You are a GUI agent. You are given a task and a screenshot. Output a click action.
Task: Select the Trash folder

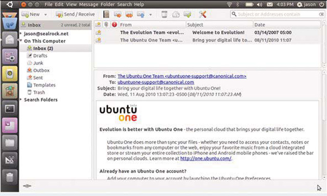[x=36, y=92]
